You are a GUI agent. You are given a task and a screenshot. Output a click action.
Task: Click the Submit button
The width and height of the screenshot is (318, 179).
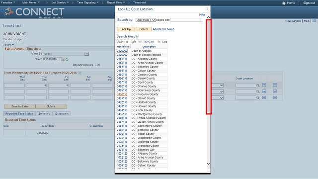[51, 106]
